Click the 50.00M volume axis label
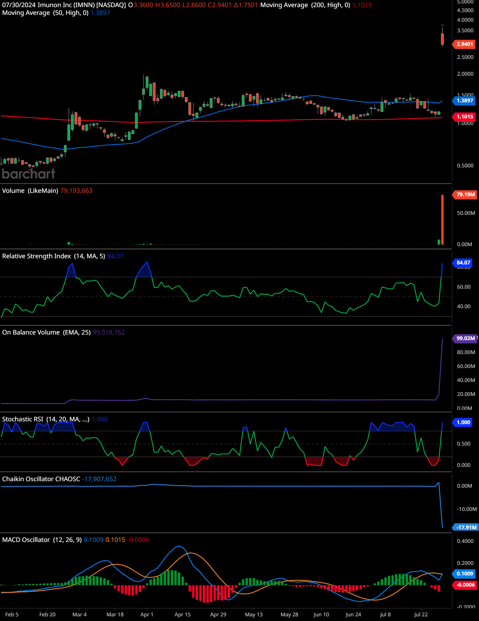 [466, 213]
